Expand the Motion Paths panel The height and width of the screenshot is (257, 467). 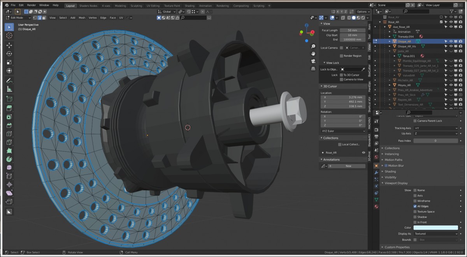click(393, 160)
